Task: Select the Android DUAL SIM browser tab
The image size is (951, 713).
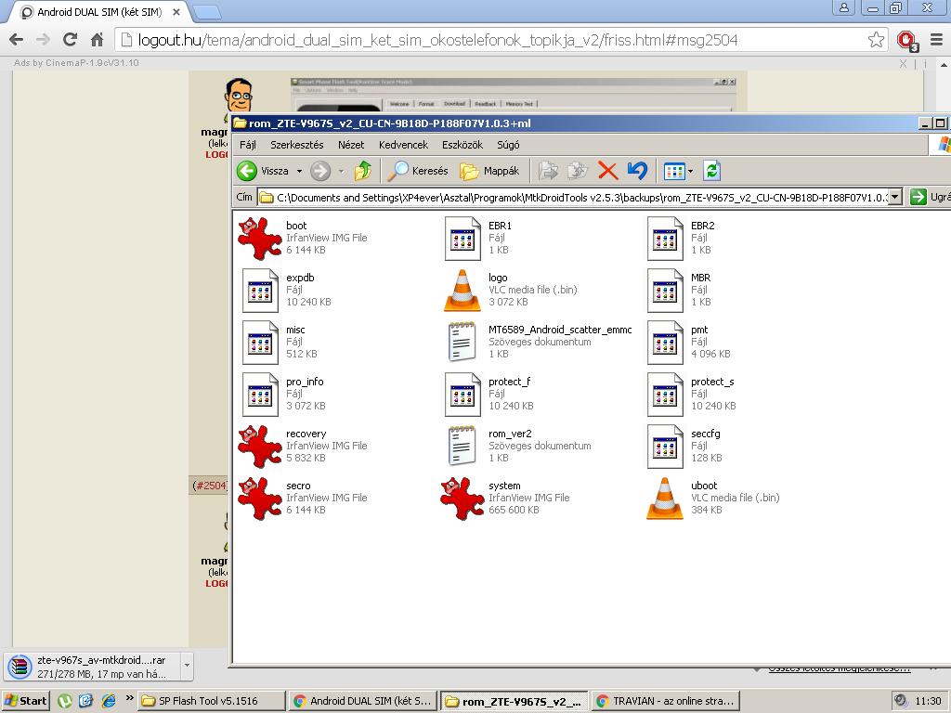Action: tap(100, 12)
